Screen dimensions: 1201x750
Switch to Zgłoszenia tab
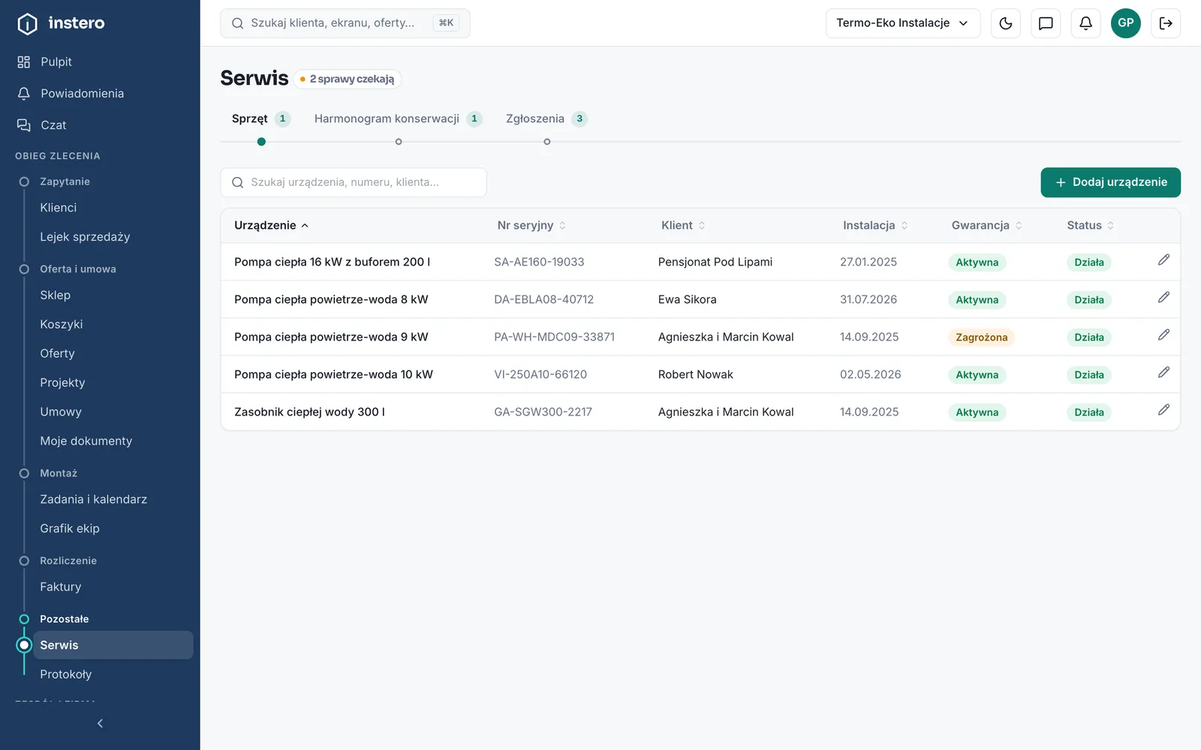pyautogui.click(x=546, y=118)
